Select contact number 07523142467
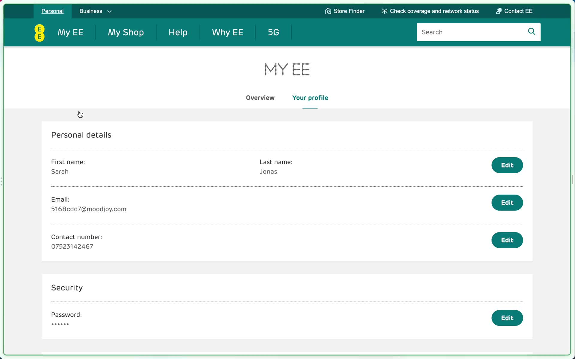Viewport: 575px width, 359px height. click(x=72, y=247)
